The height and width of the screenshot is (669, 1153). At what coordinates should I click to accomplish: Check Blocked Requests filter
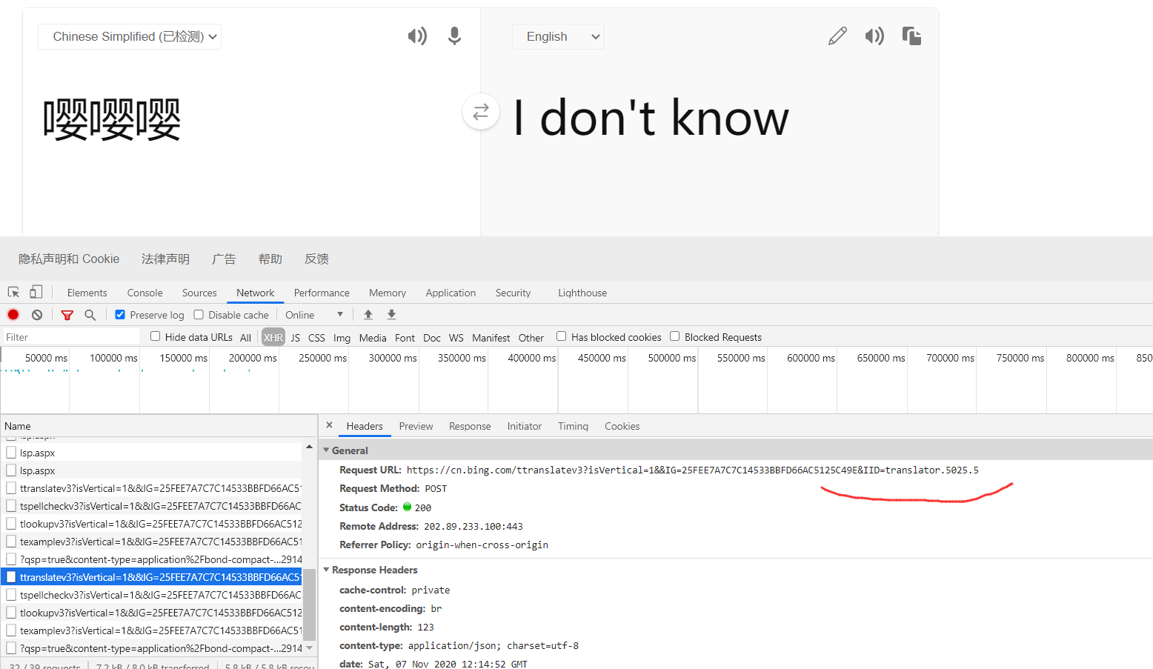click(x=675, y=336)
